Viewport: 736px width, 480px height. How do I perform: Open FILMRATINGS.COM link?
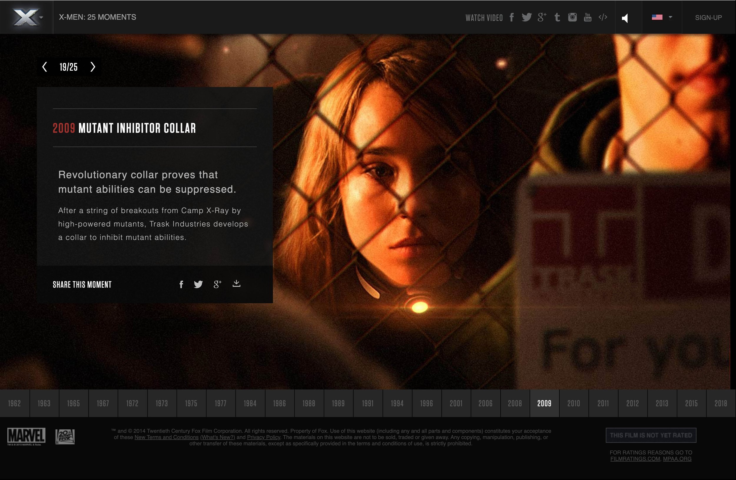pos(635,459)
